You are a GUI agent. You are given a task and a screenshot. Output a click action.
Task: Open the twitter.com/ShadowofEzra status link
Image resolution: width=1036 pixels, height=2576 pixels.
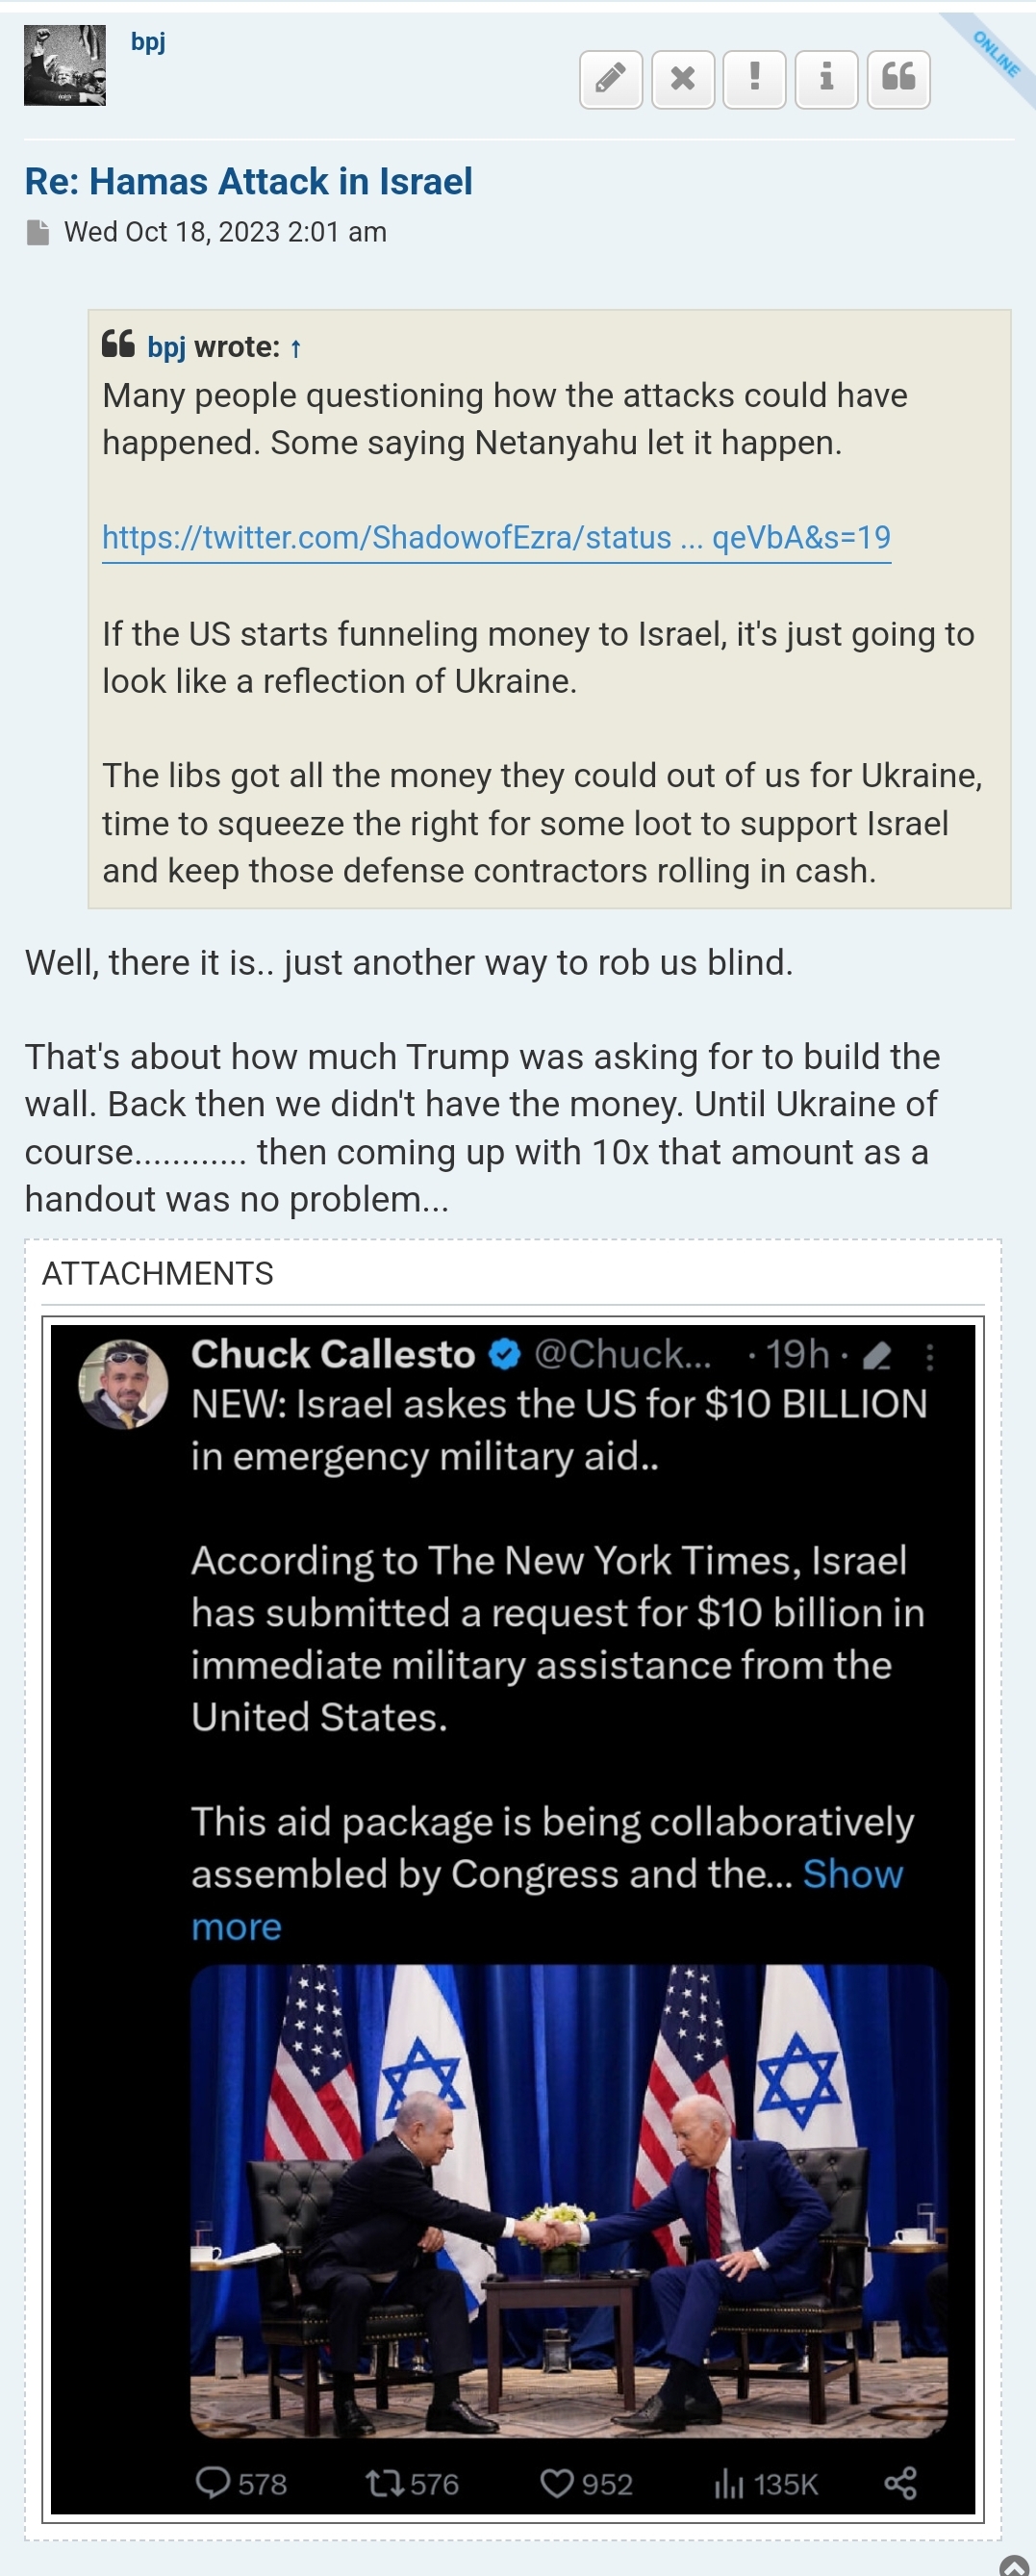496,538
